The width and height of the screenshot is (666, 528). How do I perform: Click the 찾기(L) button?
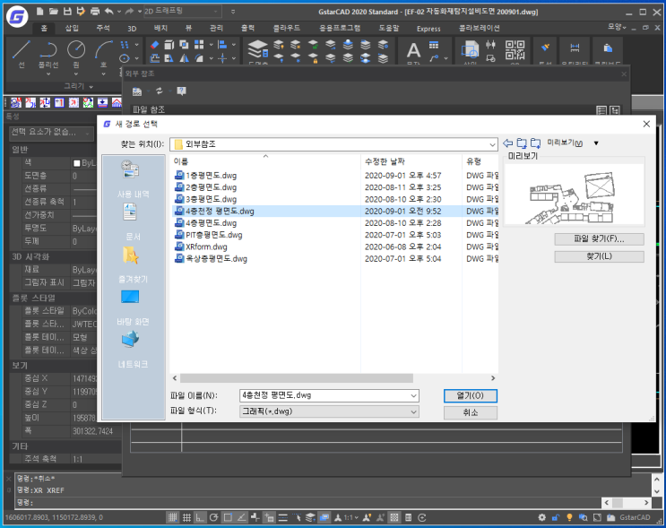[x=599, y=256]
